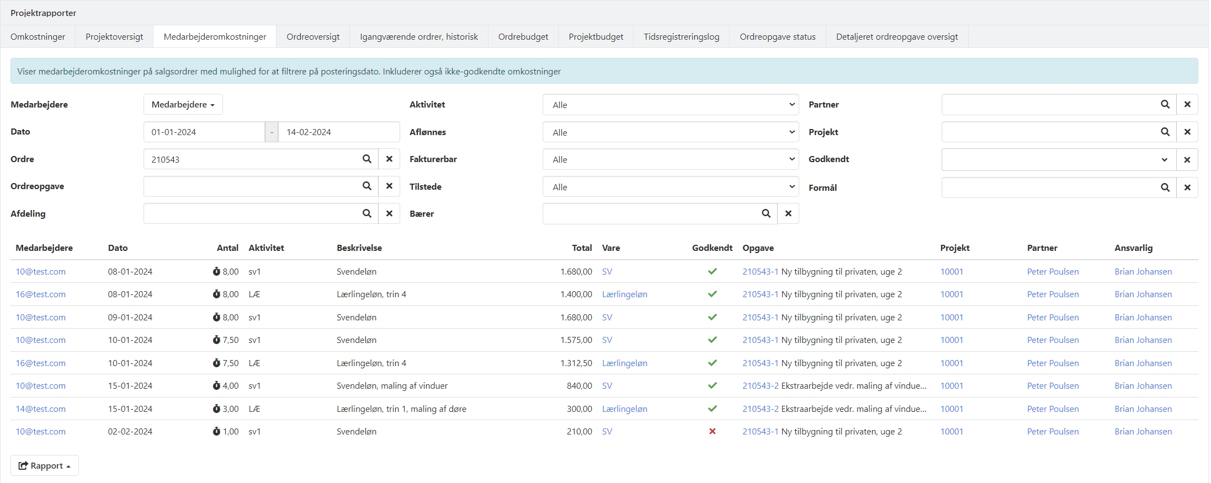Expand the Godkendt dropdown
The image size is (1211, 483).
pos(1058,160)
